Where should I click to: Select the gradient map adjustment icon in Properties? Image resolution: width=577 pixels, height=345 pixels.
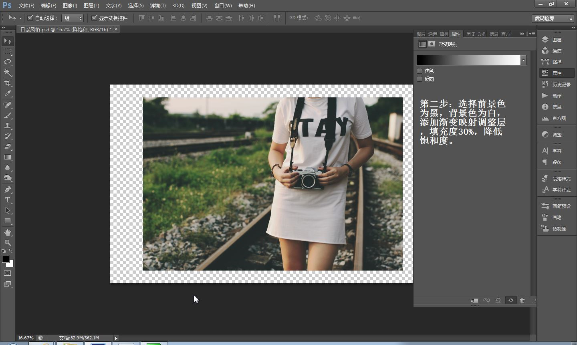tap(422, 44)
